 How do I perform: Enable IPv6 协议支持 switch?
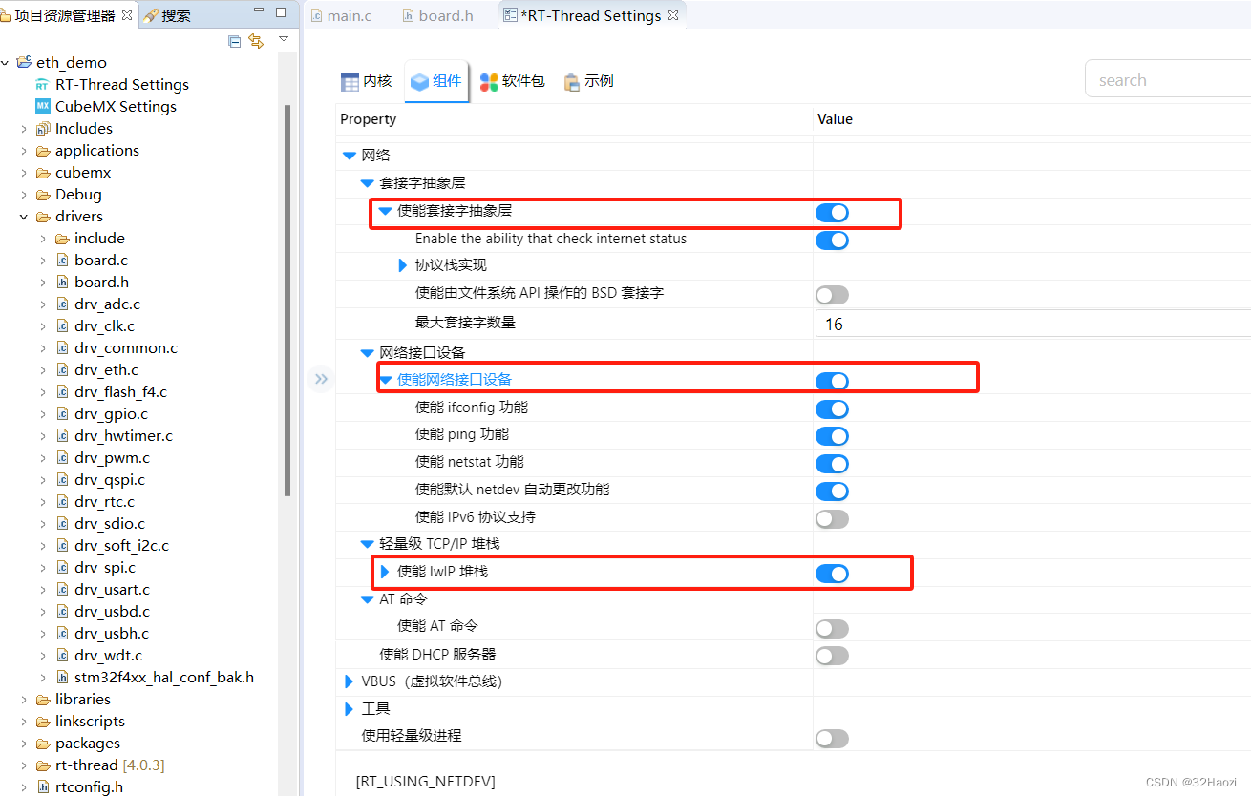pyautogui.click(x=832, y=519)
